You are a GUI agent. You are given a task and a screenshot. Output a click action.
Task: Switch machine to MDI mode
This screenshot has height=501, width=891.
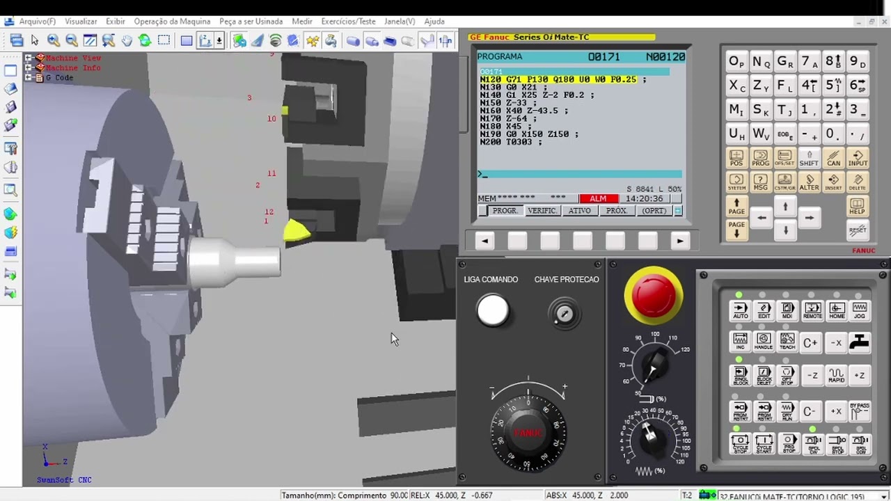pos(787,310)
